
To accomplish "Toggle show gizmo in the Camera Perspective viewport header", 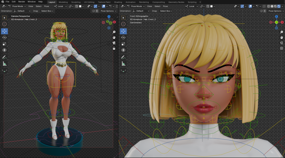I will click(95, 6).
